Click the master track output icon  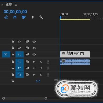coord(56,80)
